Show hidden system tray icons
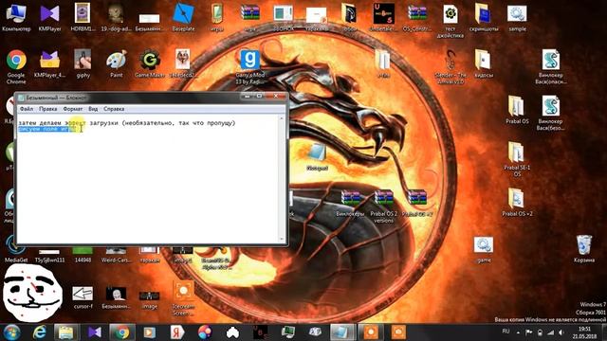This screenshot has height=341, width=607. [x=519, y=332]
